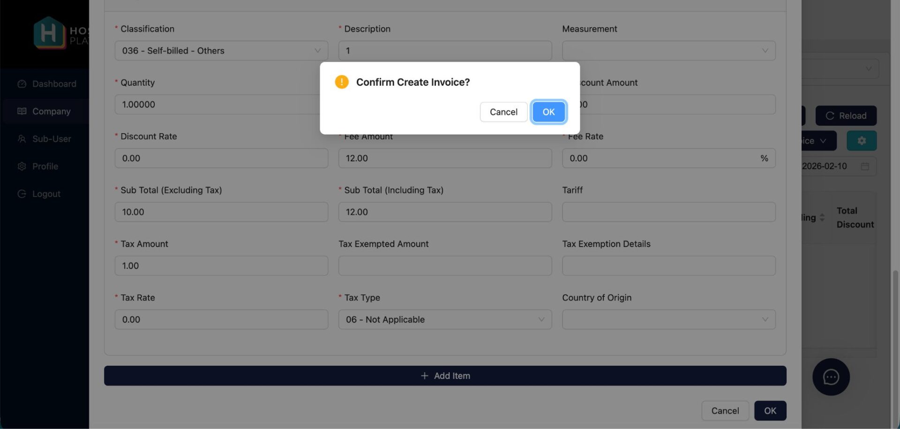This screenshot has height=429, width=900.
Task: Click the Total Discount column header
Action: coord(855,218)
